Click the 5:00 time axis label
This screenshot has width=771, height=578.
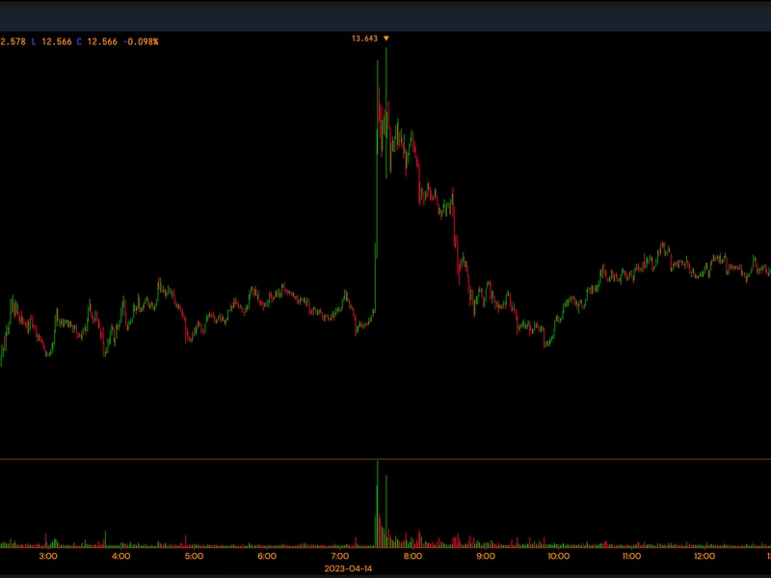[194, 556]
